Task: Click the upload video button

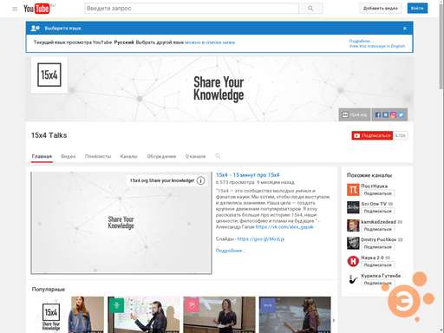Action: [x=381, y=8]
